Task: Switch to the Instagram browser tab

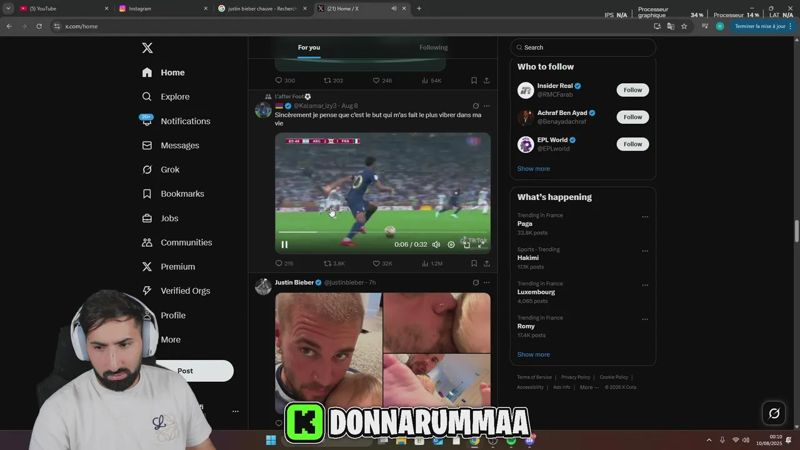Action: coord(164,9)
